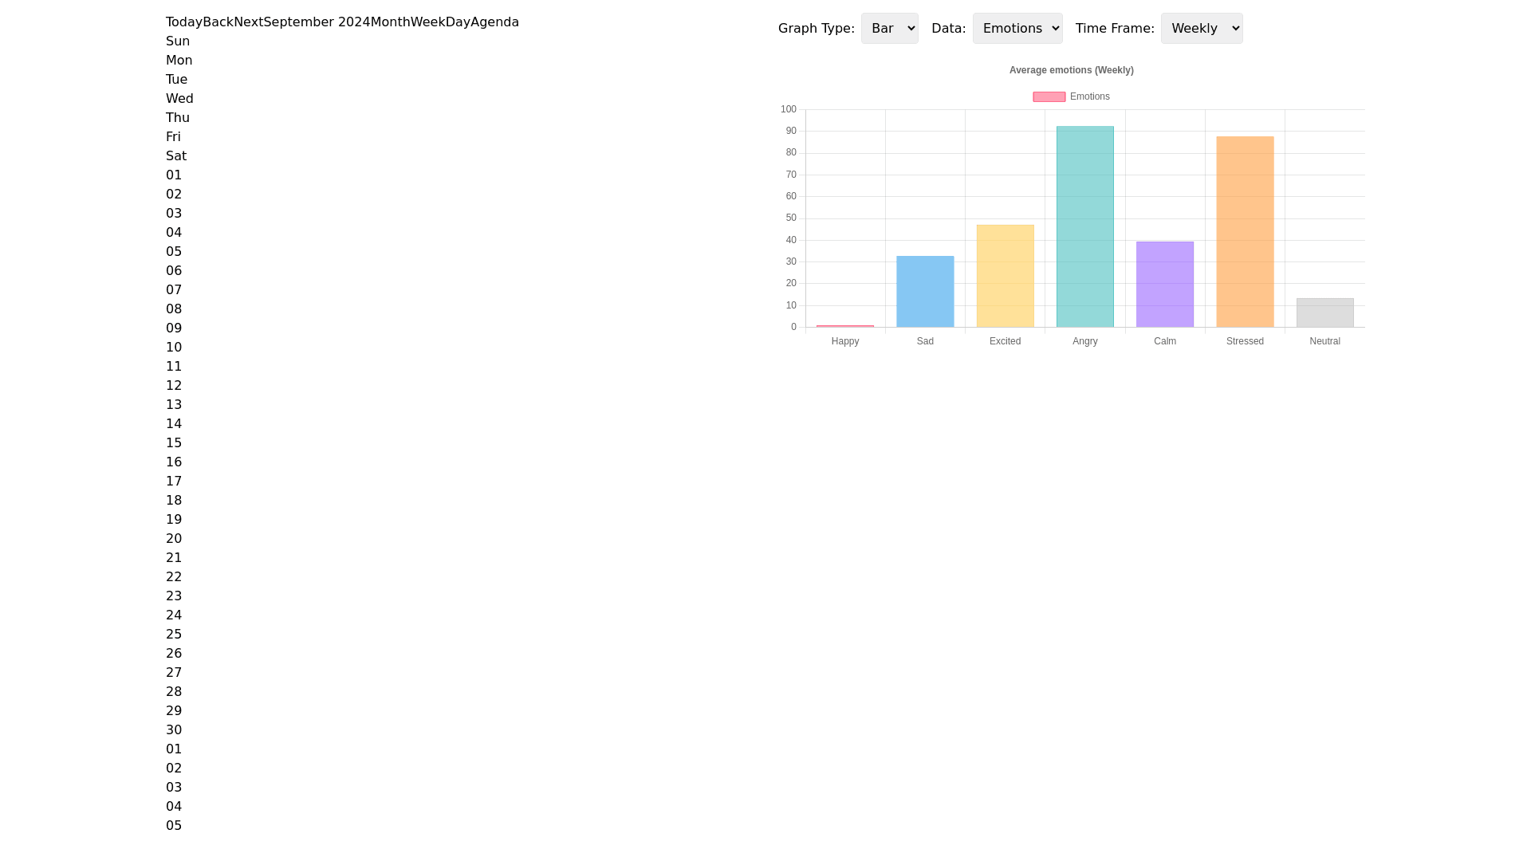Switch to Month view
This screenshot has width=1531, height=861.
point(390,22)
